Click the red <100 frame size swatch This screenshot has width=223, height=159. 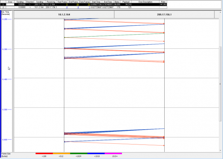44,153
